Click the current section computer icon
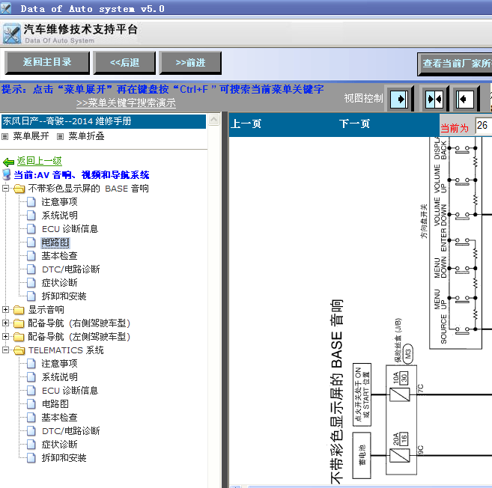Image resolution: width=492 pixels, height=488 pixels. click(6, 174)
